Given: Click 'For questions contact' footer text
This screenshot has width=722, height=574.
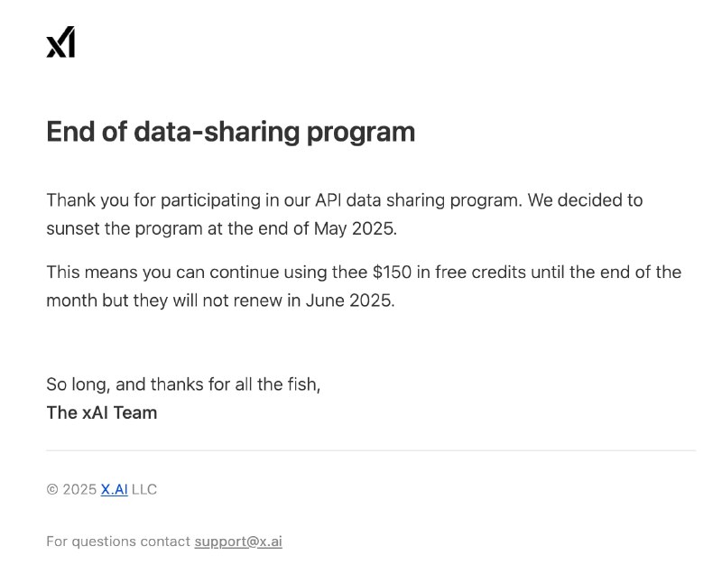Looking at the screenshot, I should [x=118, y=542].
